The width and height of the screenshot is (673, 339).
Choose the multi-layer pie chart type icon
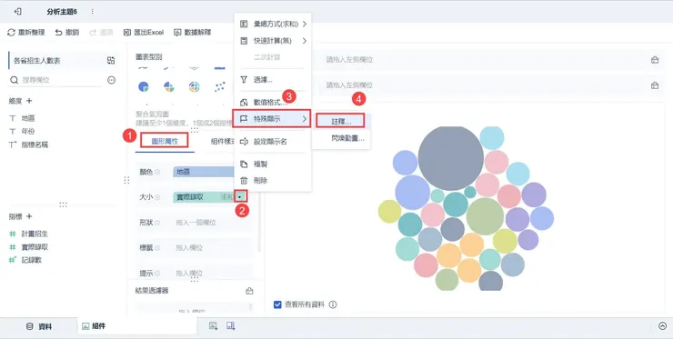(194, 87)
